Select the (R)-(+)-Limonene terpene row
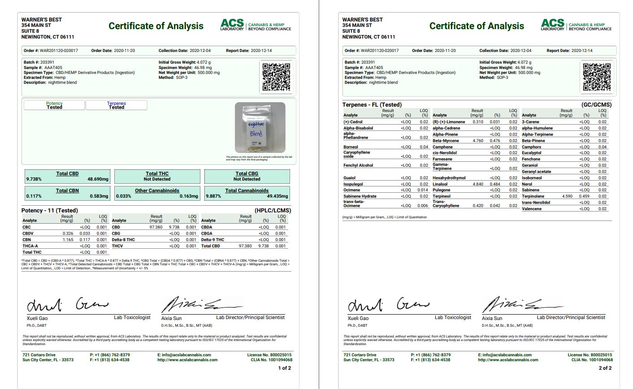633x389 pixels. [x=475, y=122]
